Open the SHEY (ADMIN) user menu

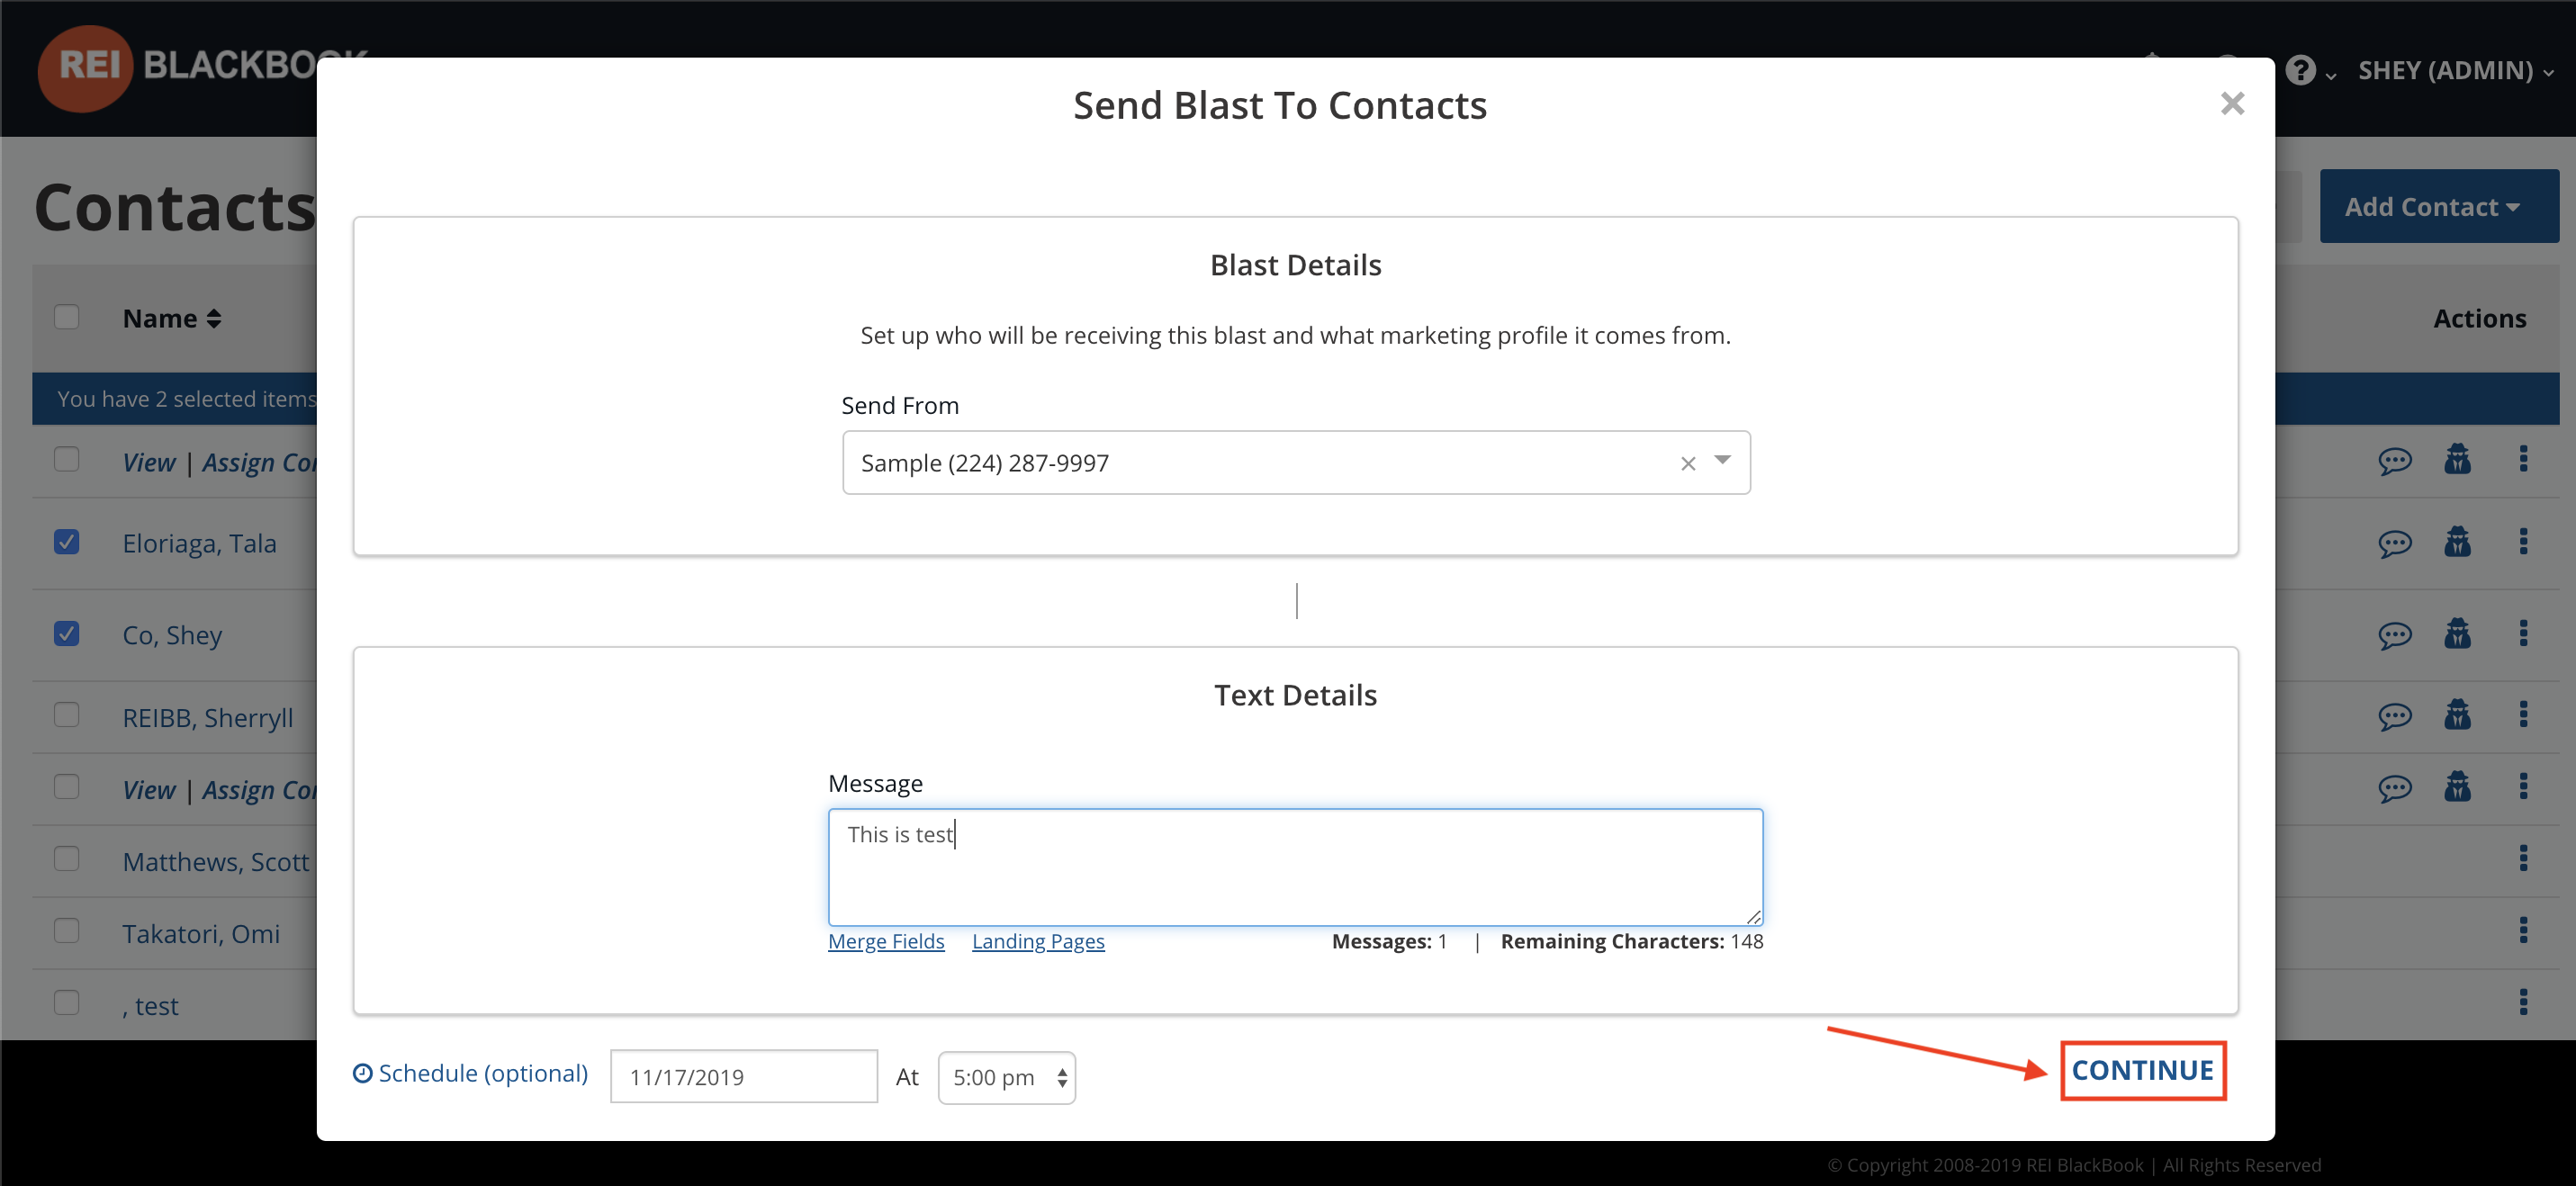point(2456,70)
